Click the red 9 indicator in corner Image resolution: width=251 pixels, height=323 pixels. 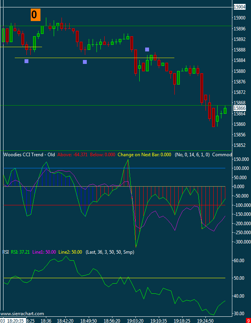pos(248,321)
